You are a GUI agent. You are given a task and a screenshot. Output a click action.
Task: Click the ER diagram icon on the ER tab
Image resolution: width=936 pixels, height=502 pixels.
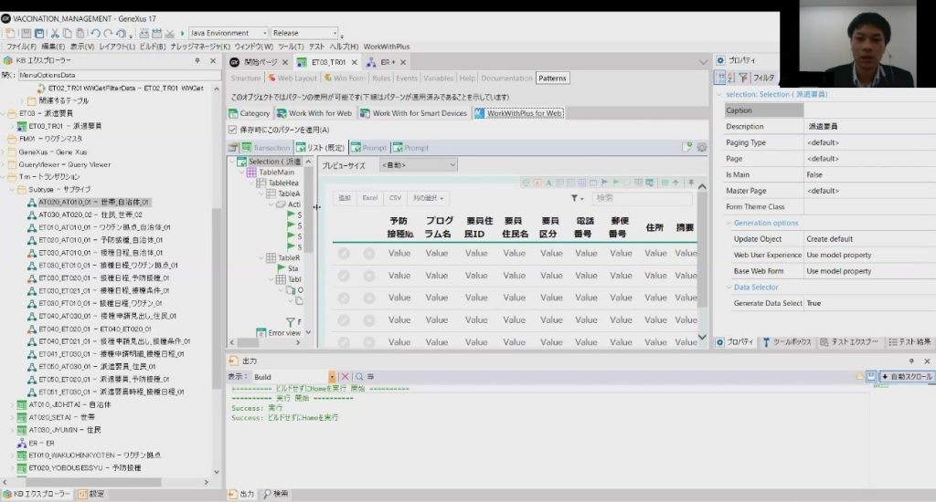371,62
